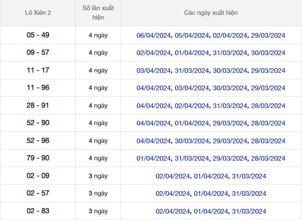Click 06/04/2024 link in 05 - 49 row

click(x=154, y=36)
